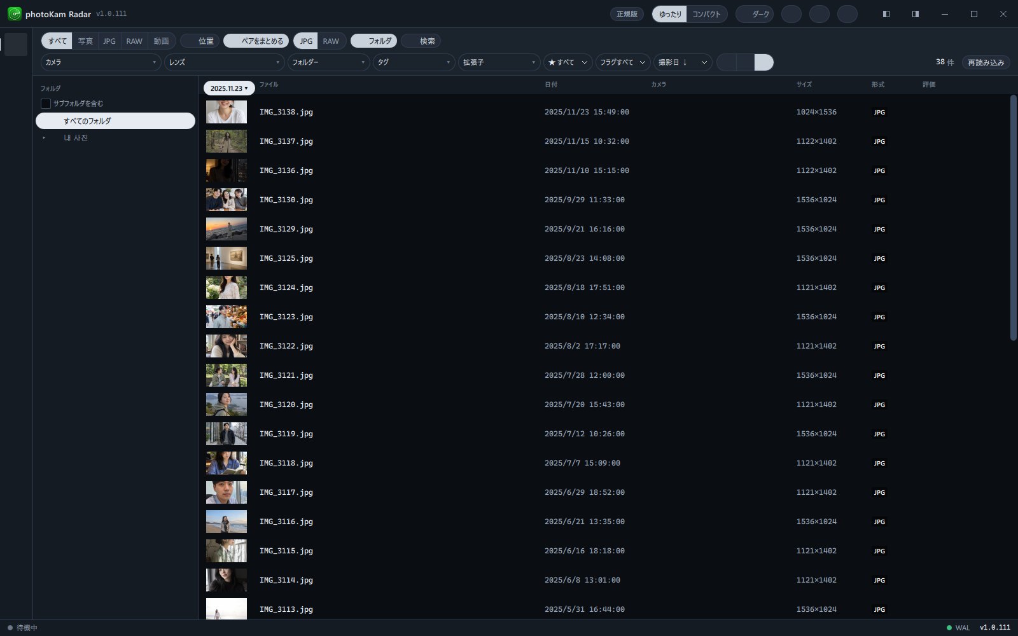Click the WAL status indicator

[958, 628]
